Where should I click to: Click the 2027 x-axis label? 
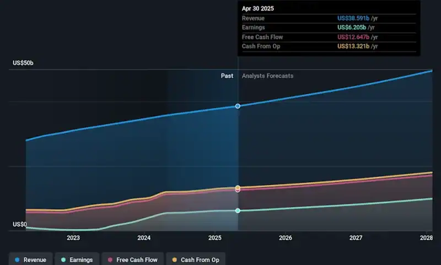point(356,238)
